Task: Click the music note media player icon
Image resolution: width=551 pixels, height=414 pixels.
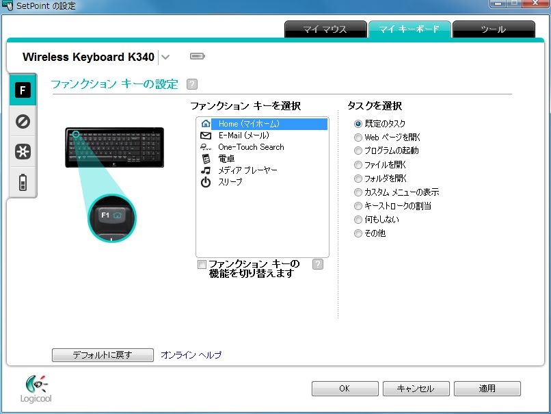Action: (x=206, y=170)
